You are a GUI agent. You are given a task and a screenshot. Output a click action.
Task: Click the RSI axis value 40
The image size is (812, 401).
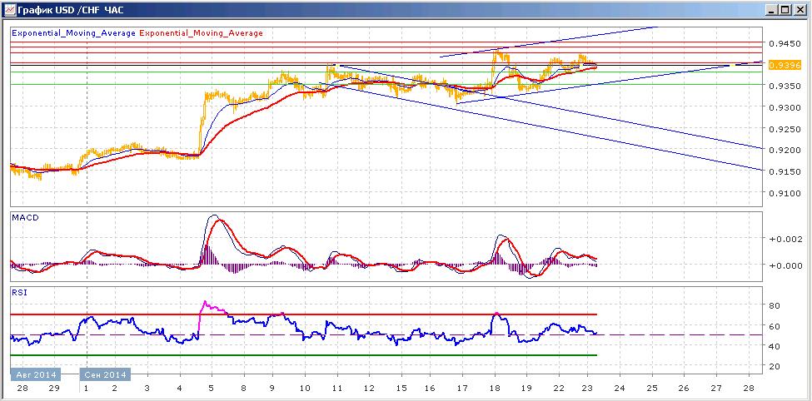pos(775,346)
